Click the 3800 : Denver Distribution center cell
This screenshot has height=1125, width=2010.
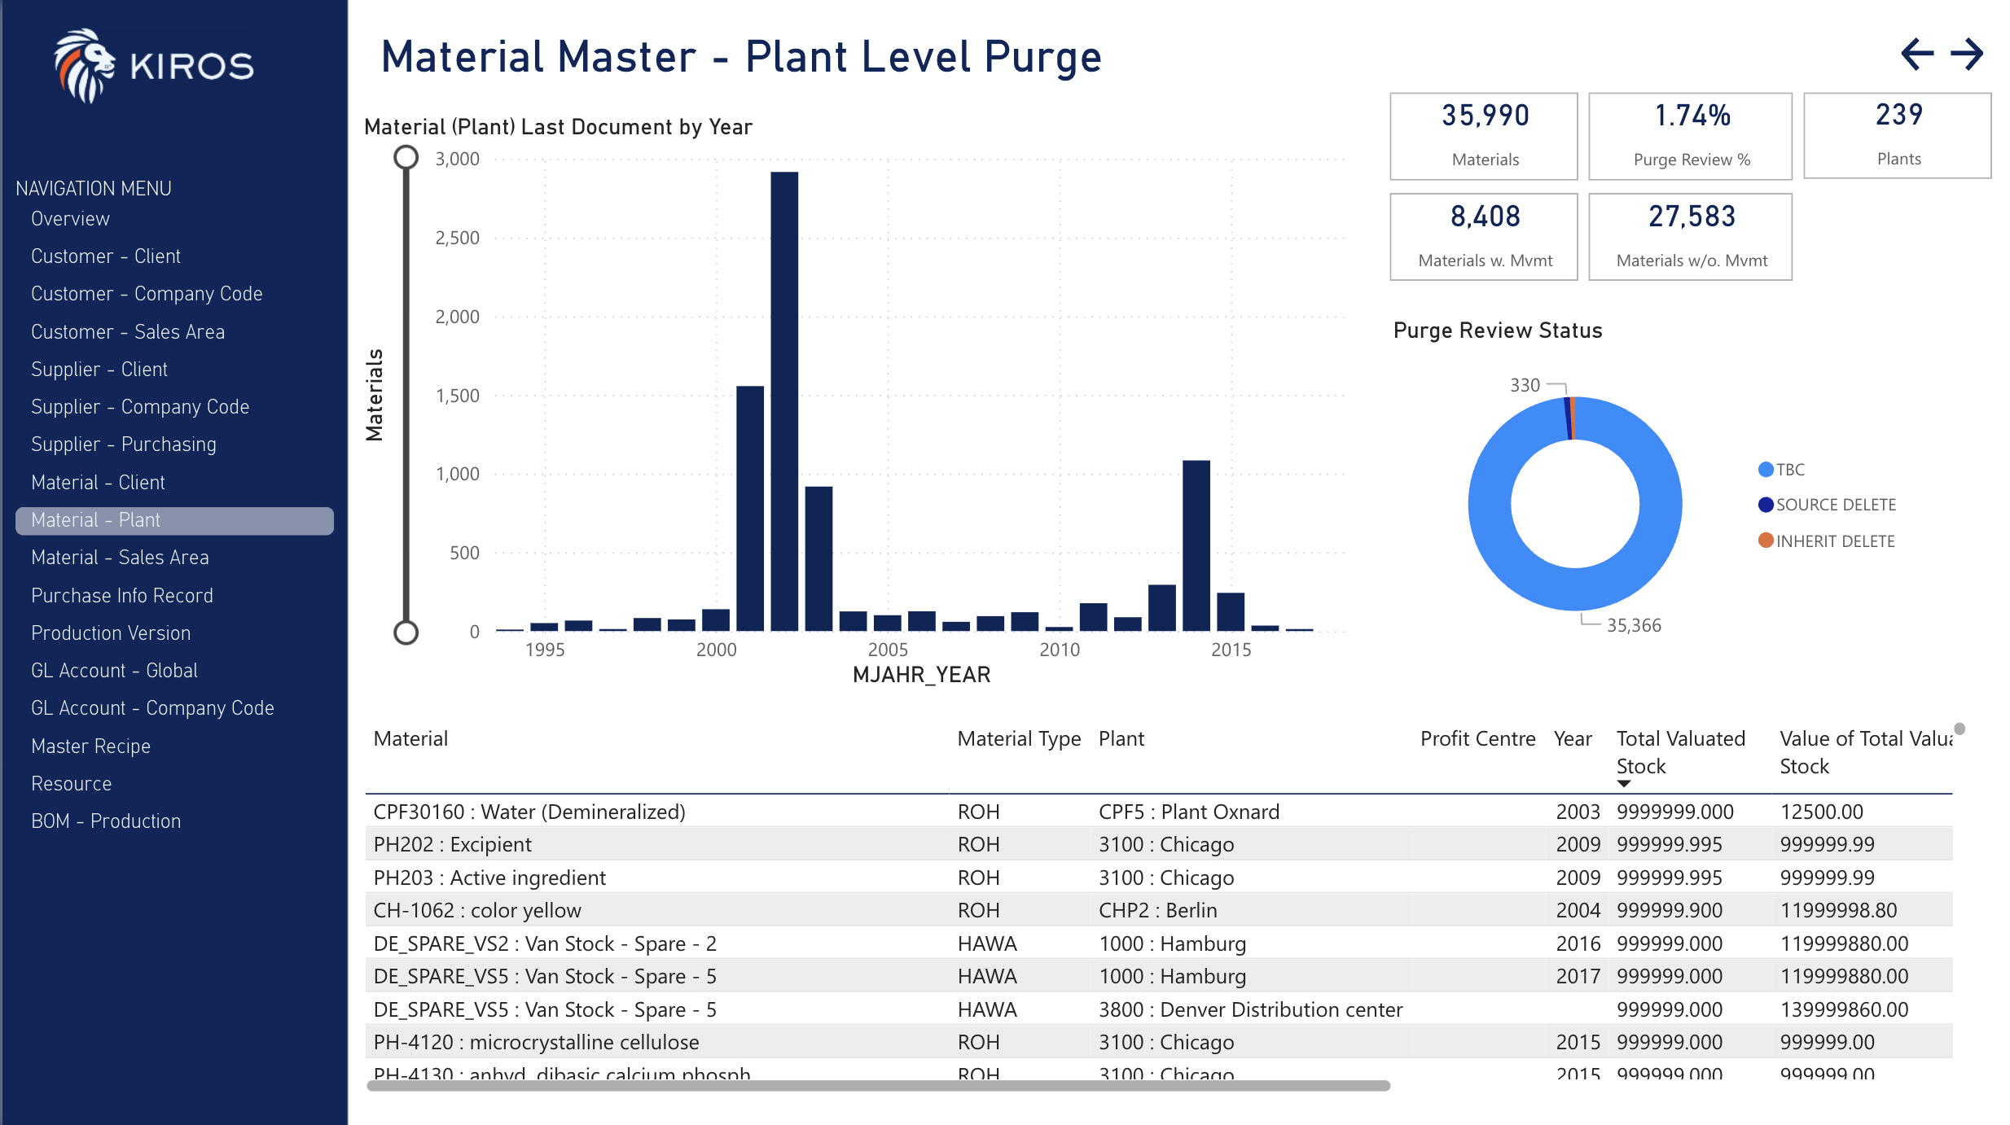point(1250,1010)
